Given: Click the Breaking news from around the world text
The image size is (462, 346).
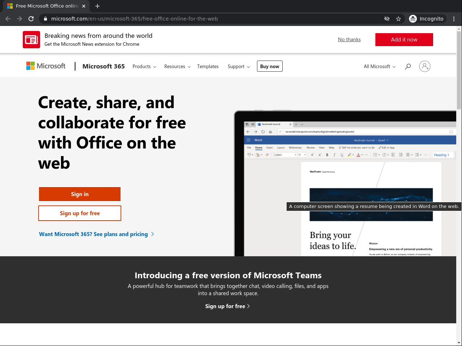Looking at the screenshot, I should pyautogui.click(x=99, y=36).
